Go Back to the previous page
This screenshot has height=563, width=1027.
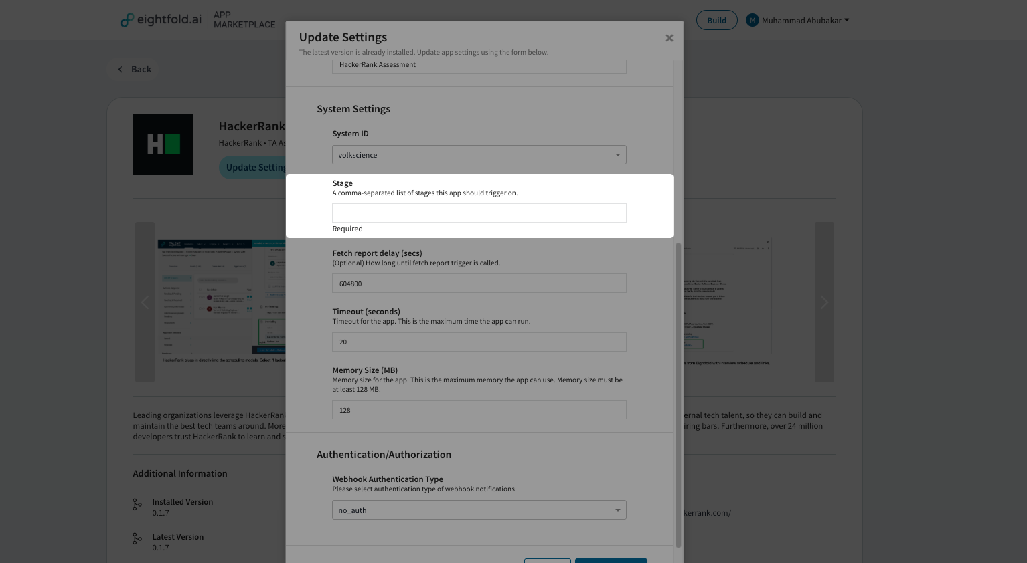(x=135, y=69)
